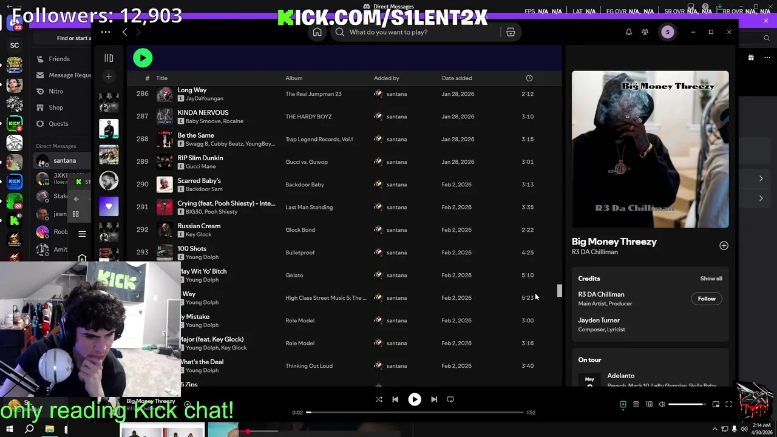Click the Scarred Baby's album thumbnail
Image resolution: width=777 pixels, height=437 pixels.
pyautogui.click(x=165, y=185)
